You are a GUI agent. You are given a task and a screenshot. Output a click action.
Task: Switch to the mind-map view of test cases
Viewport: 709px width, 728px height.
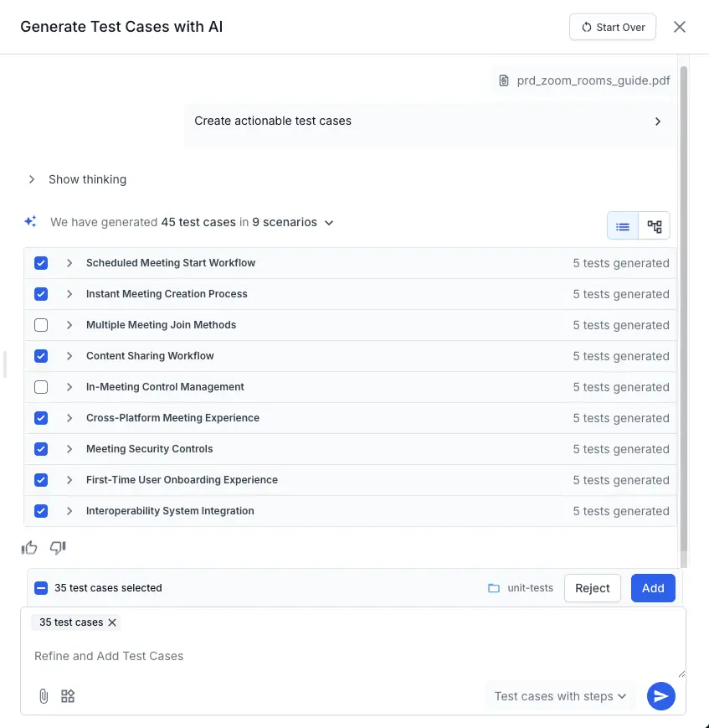654,225
